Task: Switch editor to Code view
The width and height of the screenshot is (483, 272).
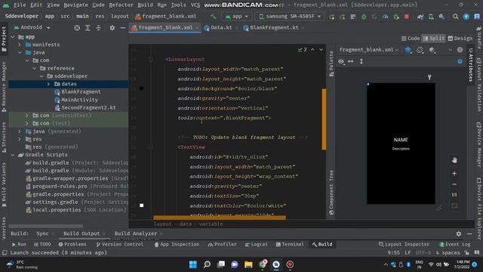Action: (x=411, y=39)
